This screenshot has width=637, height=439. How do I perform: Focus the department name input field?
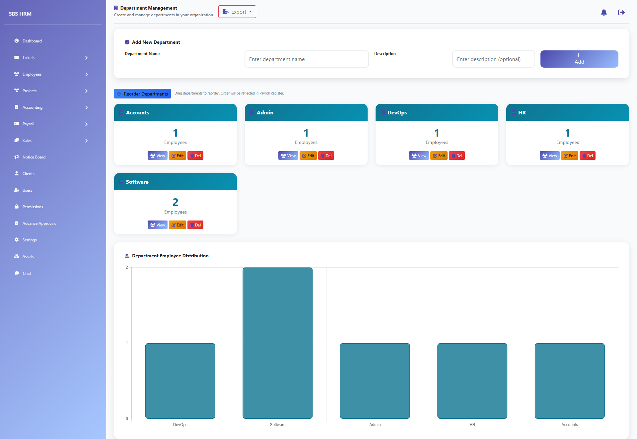307,59
